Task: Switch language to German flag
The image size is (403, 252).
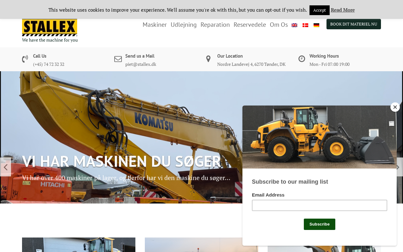Action: tap(316, 25)
